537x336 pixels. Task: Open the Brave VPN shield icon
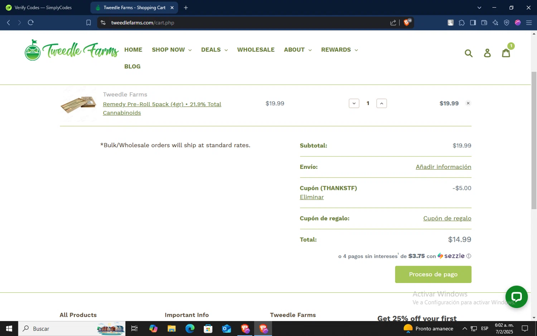pos(507,23)
